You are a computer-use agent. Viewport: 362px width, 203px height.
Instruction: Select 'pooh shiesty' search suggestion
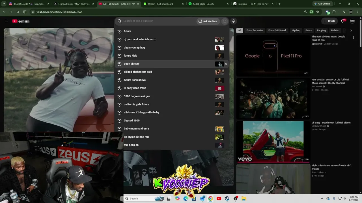click(x=172, y=64)
